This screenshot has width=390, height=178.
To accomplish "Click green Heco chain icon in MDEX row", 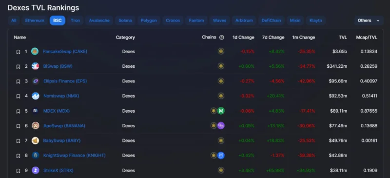I will tap(221, 111).
